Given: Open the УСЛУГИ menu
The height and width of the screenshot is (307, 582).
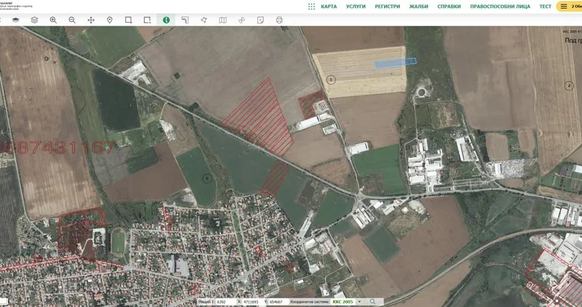Looking at the screenshot, I should click(x=355, y=6).
